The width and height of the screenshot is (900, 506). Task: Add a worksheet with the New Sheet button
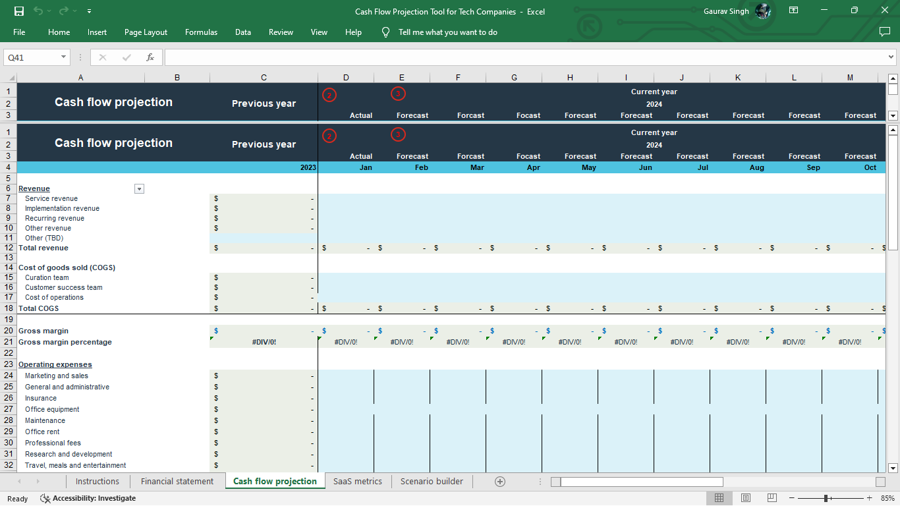[500, 481]
